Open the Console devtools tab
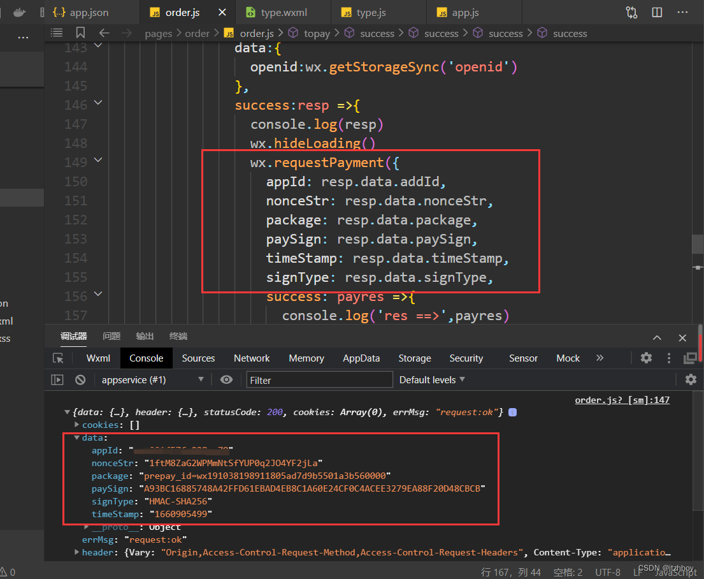This screenshot has width=704, height=579. 147,358
